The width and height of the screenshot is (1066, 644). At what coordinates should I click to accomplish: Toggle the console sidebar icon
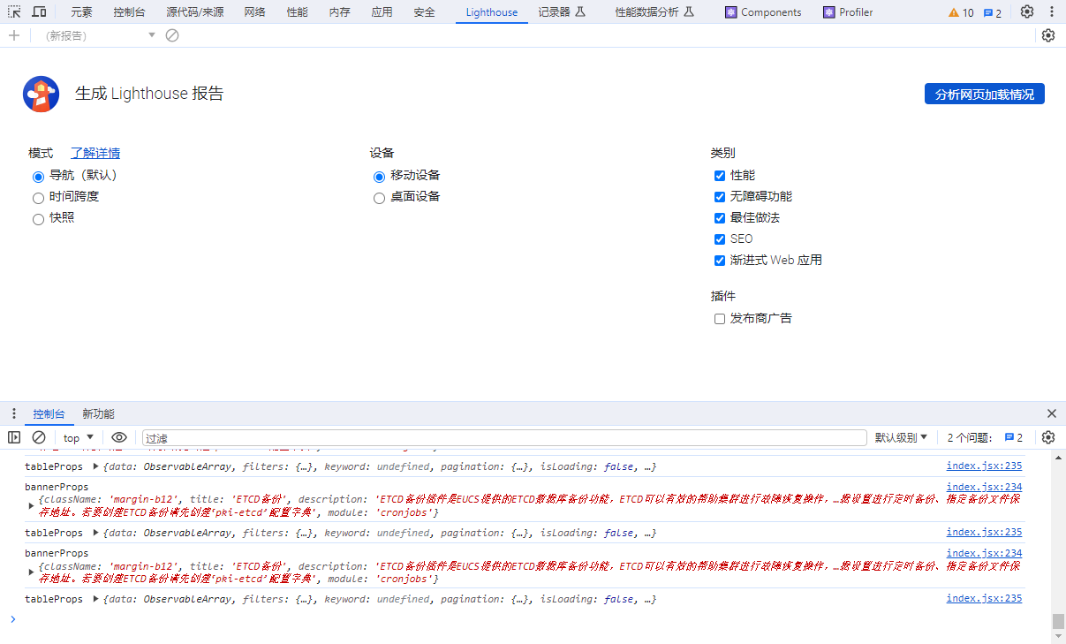14,437
